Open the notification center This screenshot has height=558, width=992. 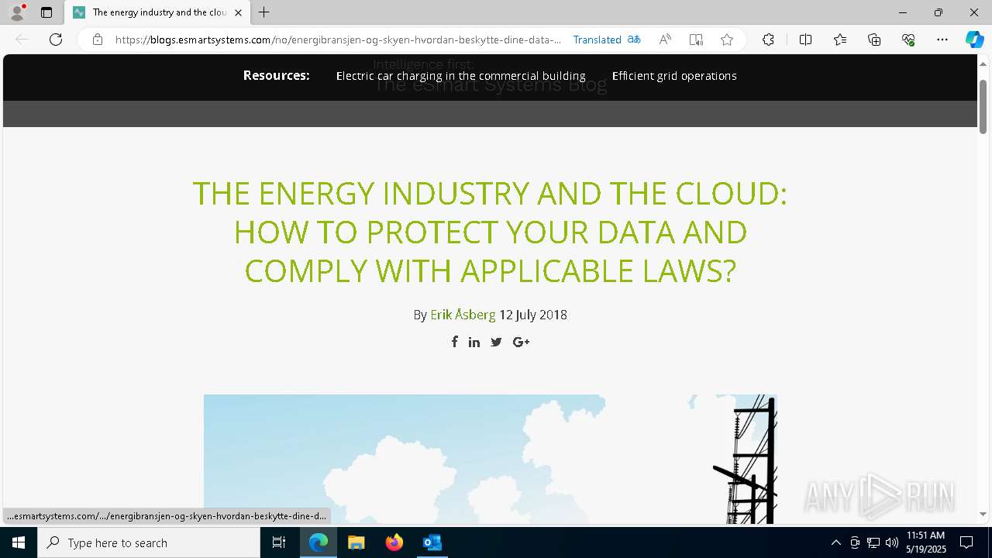pos(967,542)
